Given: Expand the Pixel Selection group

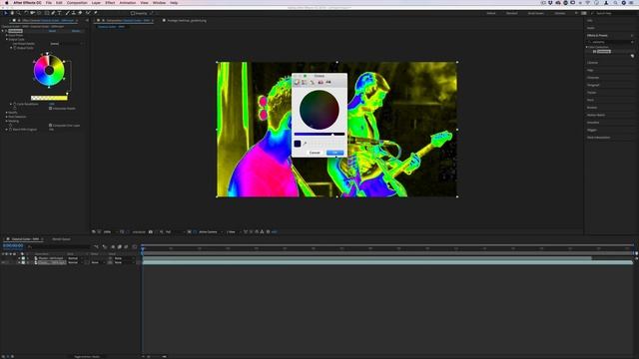Looking at the screenshot, I should [7, 117].
